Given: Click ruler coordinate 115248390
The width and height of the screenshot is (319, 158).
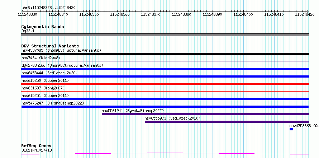Looking at the screenshot, I should coord(213,14).
